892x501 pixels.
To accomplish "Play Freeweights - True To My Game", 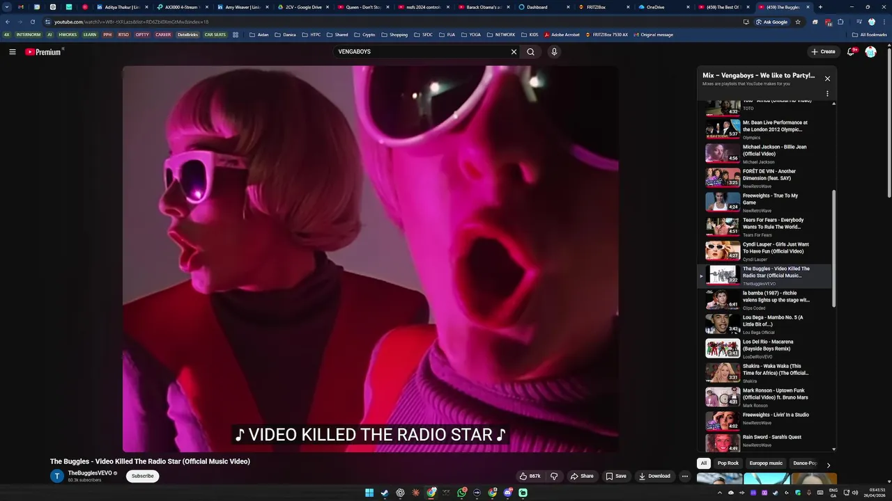I will pyautogui.click(x=764, y=202).
